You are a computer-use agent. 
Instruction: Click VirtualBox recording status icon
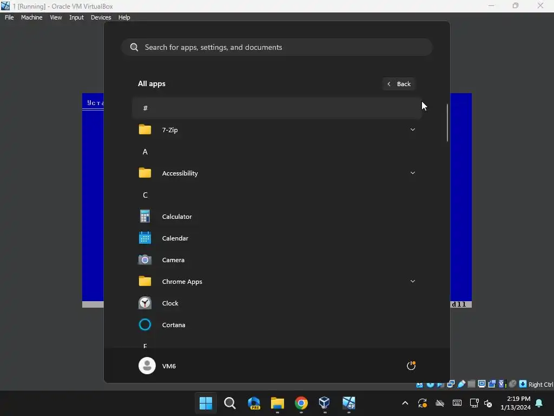[492, 384]
